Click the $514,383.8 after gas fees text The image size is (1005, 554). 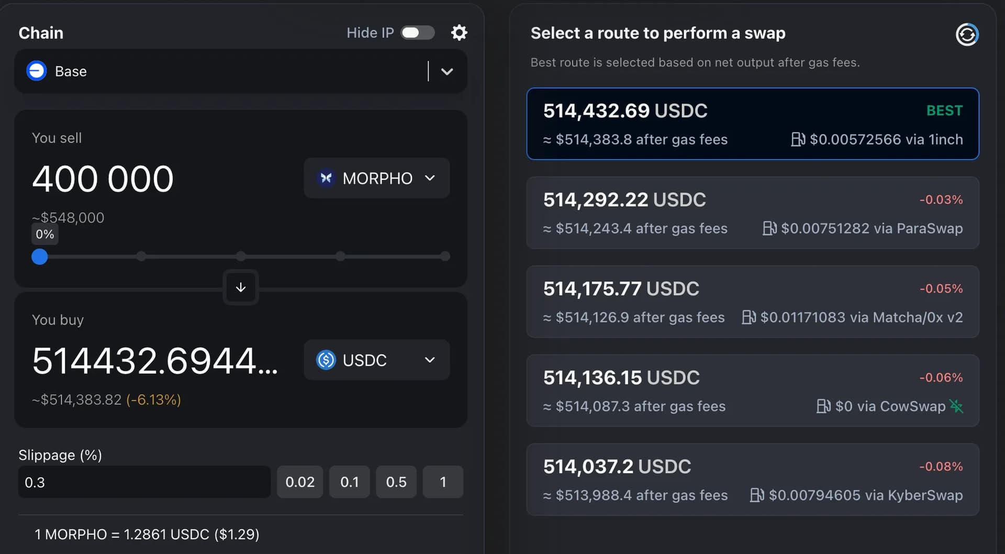tap(635, 139)
